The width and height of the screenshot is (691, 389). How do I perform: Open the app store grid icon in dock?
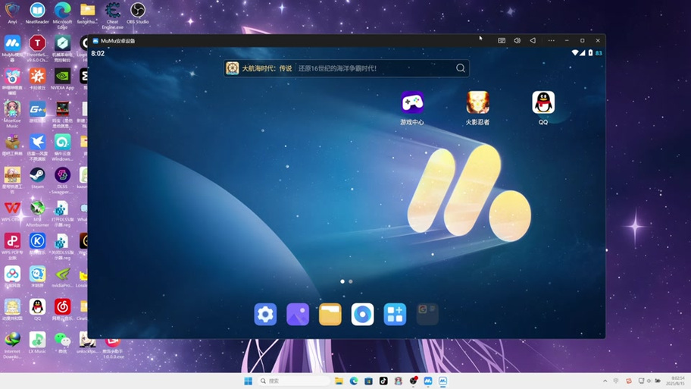pyautogui.click(x=395, y=314)
